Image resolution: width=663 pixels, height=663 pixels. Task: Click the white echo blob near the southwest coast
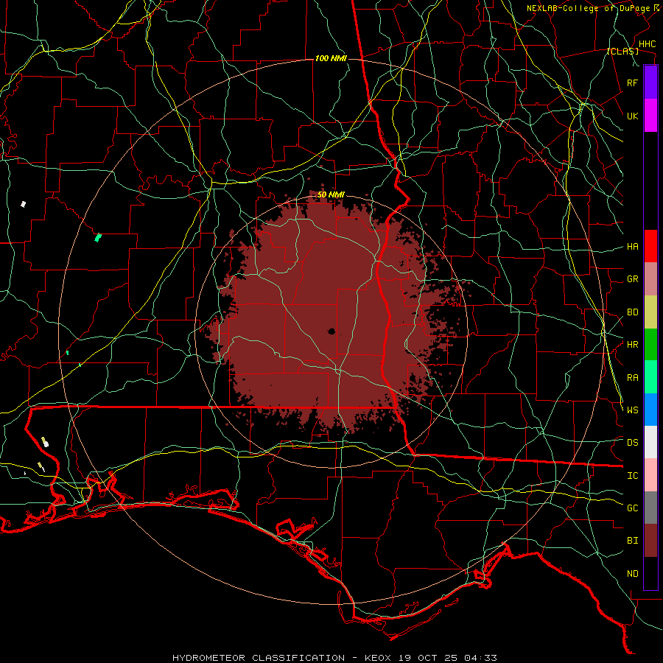click(x=46, y=443)
